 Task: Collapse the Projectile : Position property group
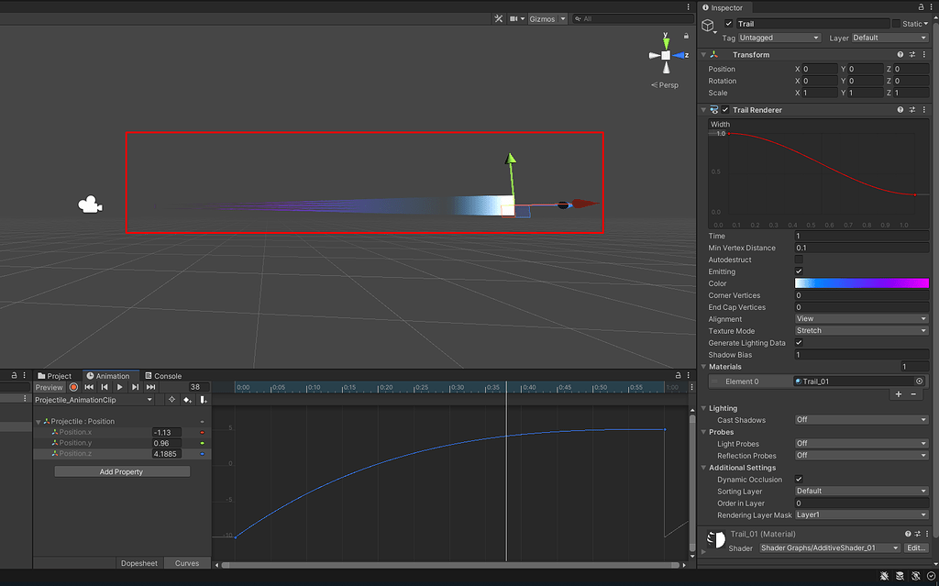[x=39, y=420]
